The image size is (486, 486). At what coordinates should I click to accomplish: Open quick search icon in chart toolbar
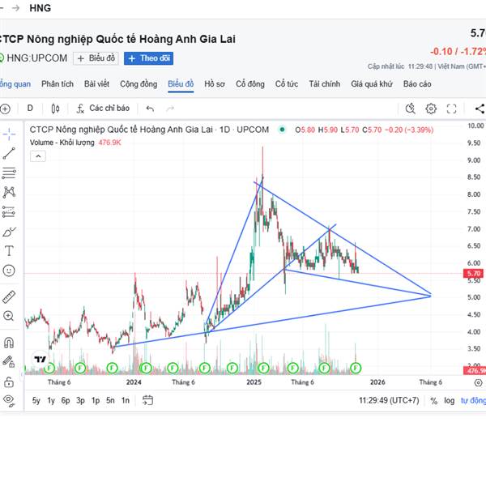tap(411, 109)
